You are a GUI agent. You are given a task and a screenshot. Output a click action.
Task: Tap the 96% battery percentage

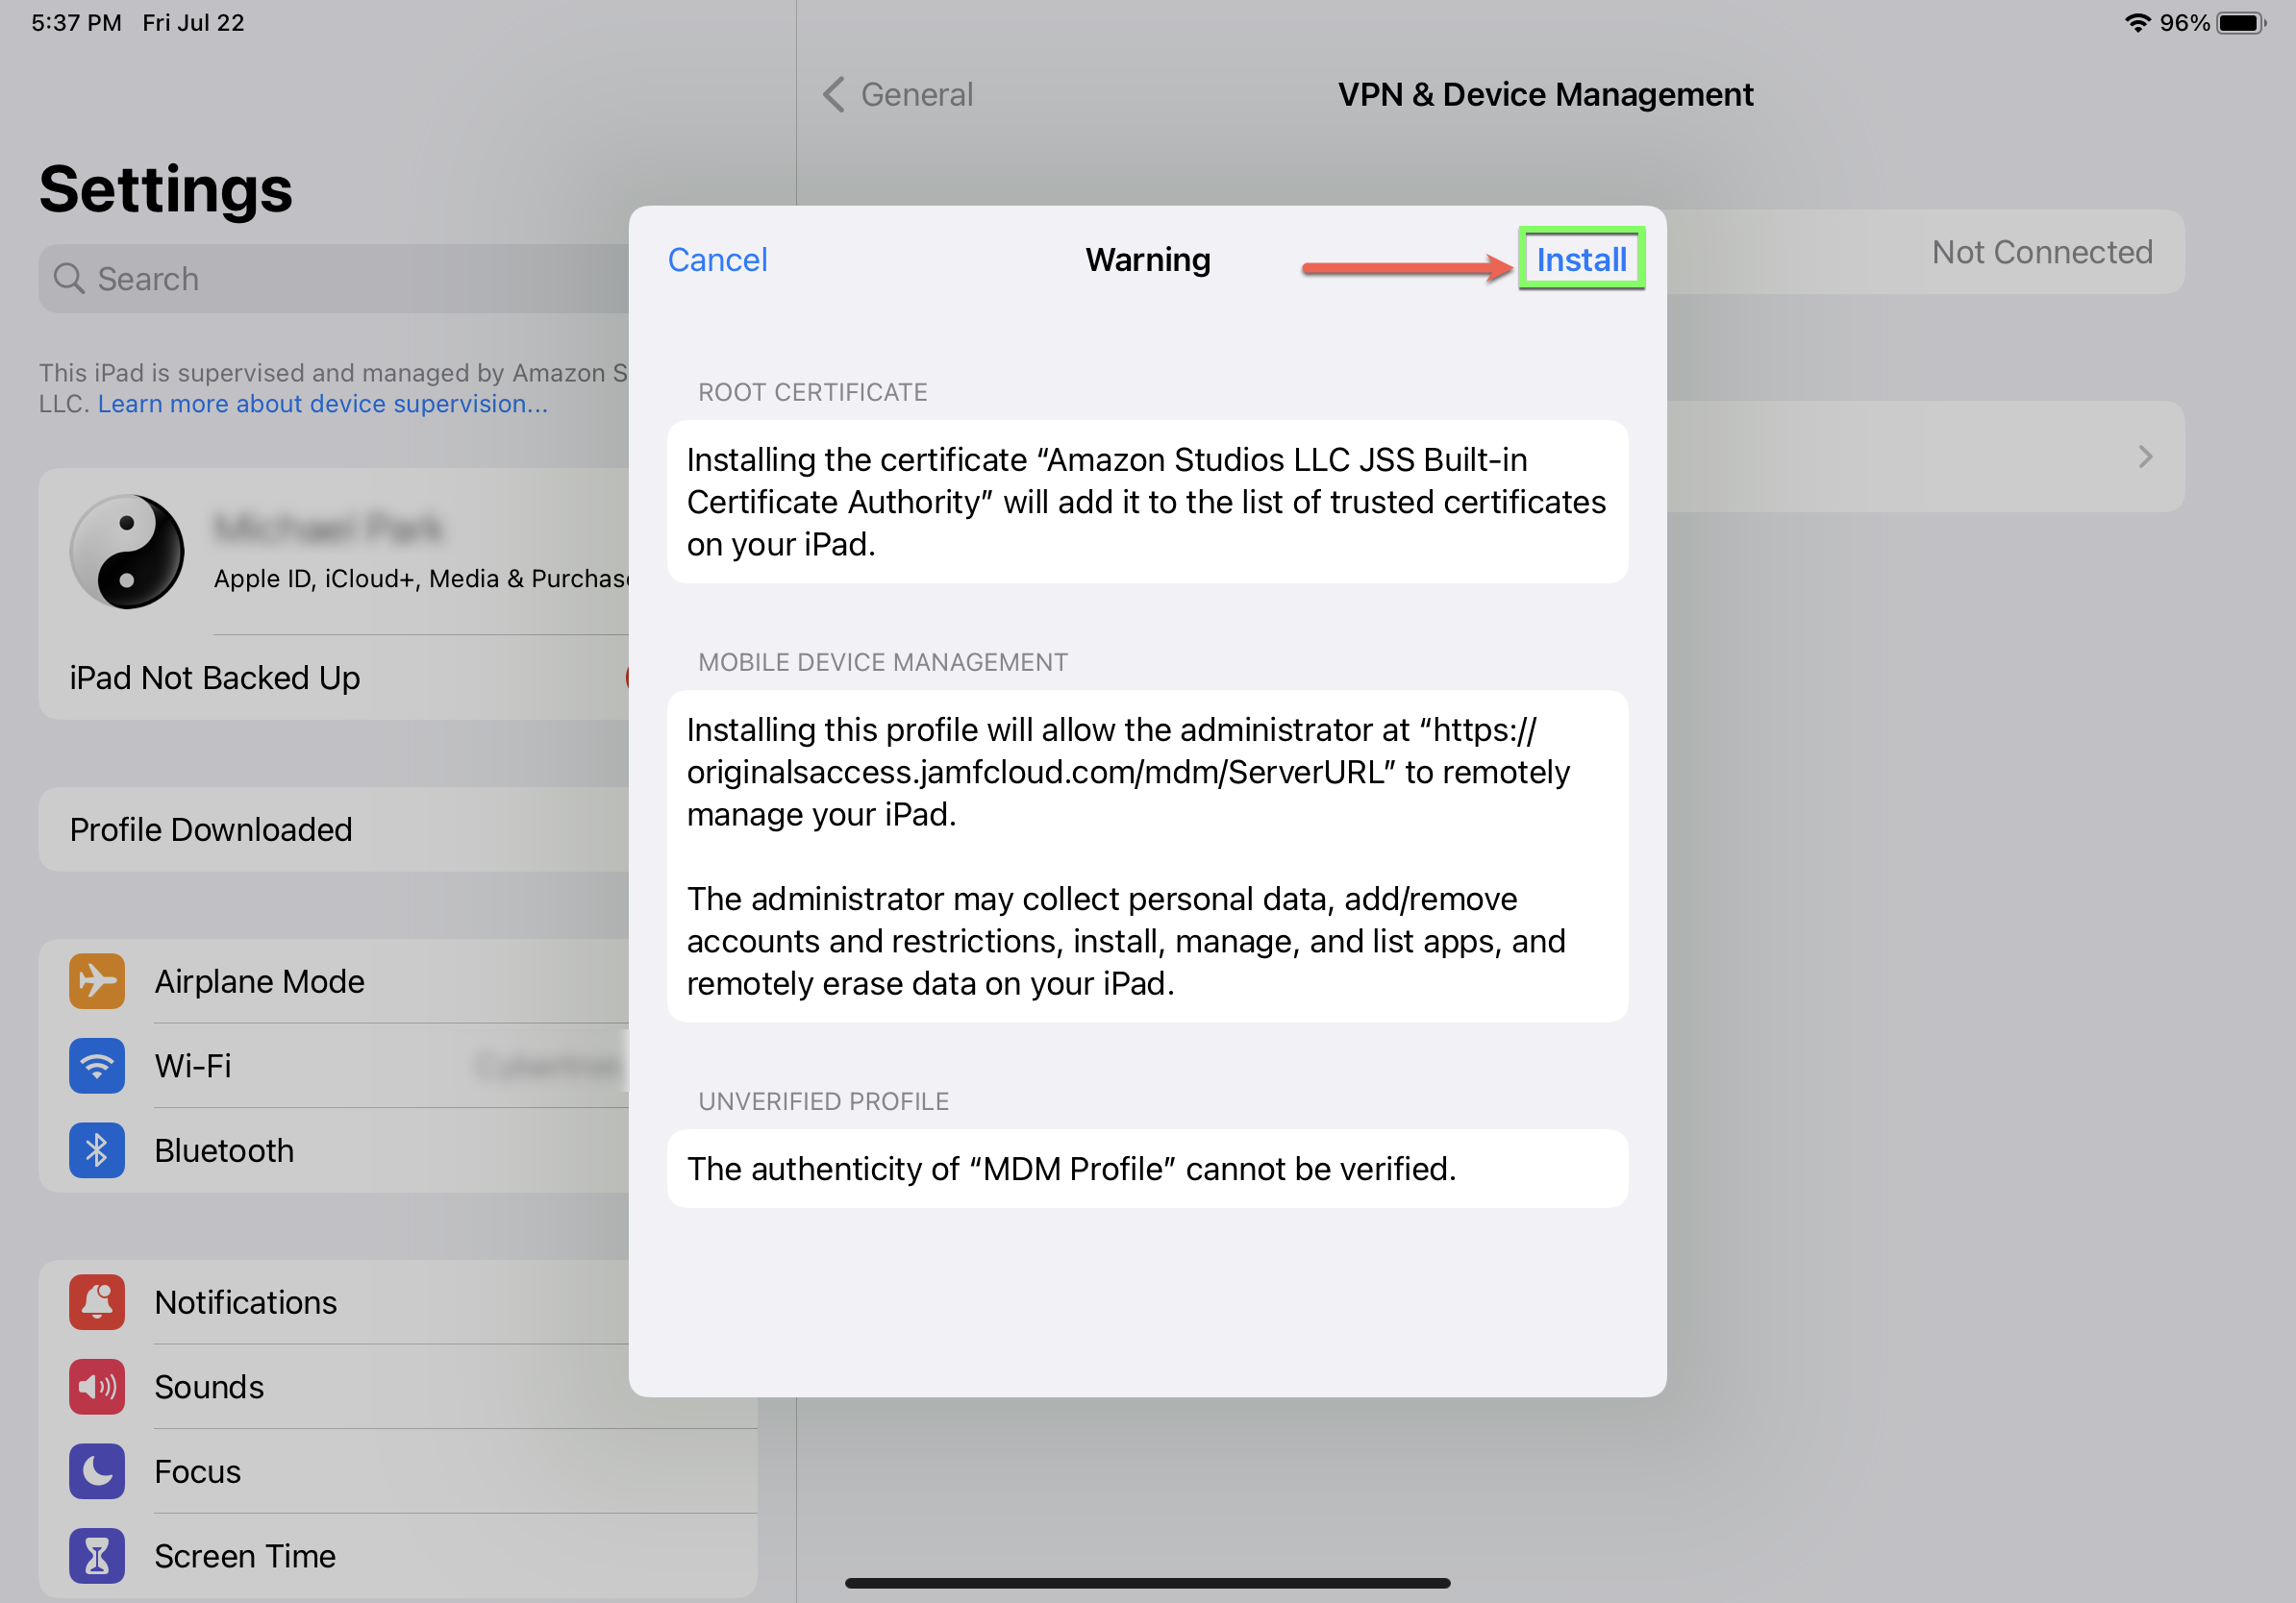tap(2184, 23)
